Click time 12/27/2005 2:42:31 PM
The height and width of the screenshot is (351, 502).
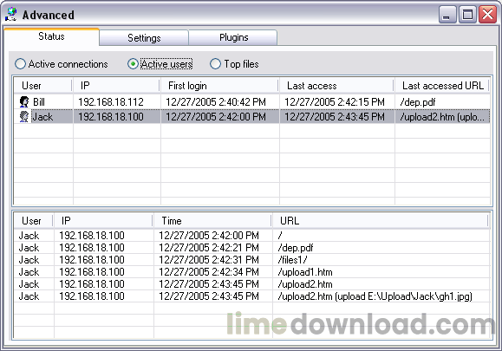tap(209, 260)
